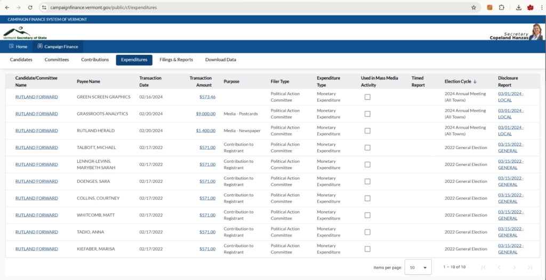Open the $9,000.00 transaction amount link
This screenshot has width=546, height=280.
205,114
